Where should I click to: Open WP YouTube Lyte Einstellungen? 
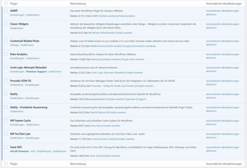tap(32, 138)
